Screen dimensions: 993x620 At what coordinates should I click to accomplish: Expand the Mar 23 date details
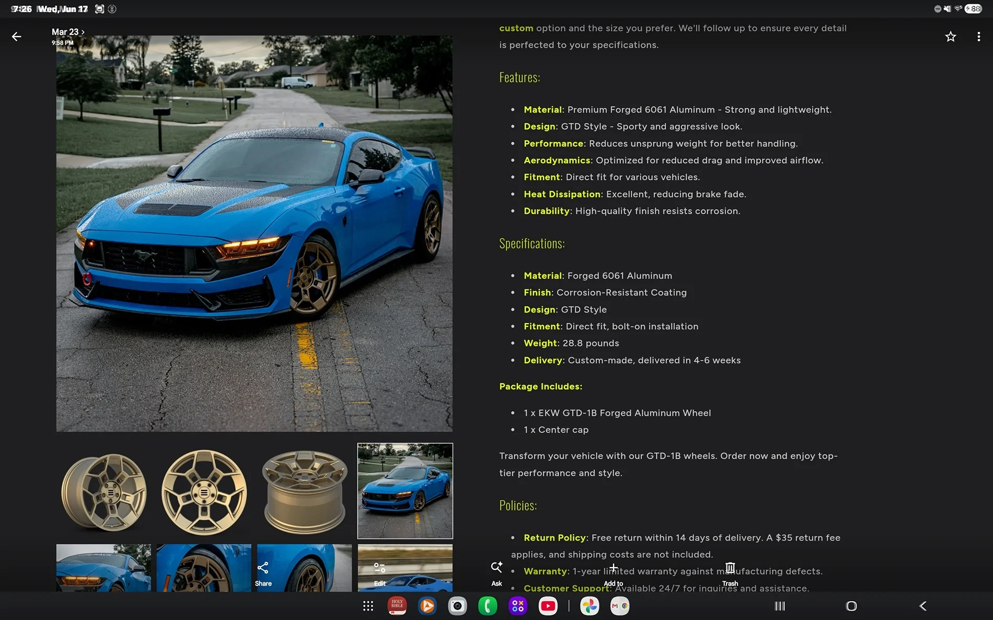click(x=68, y=32)
